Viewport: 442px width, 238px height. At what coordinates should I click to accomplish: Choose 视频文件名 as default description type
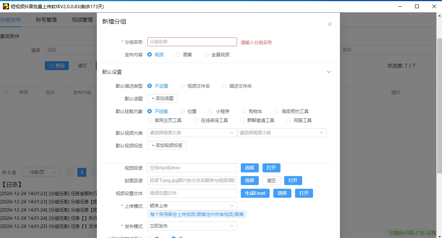pos(182,86)
